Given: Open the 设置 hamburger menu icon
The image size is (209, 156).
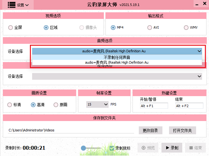Looking at the screenshot, I should (x=12, y=5).
